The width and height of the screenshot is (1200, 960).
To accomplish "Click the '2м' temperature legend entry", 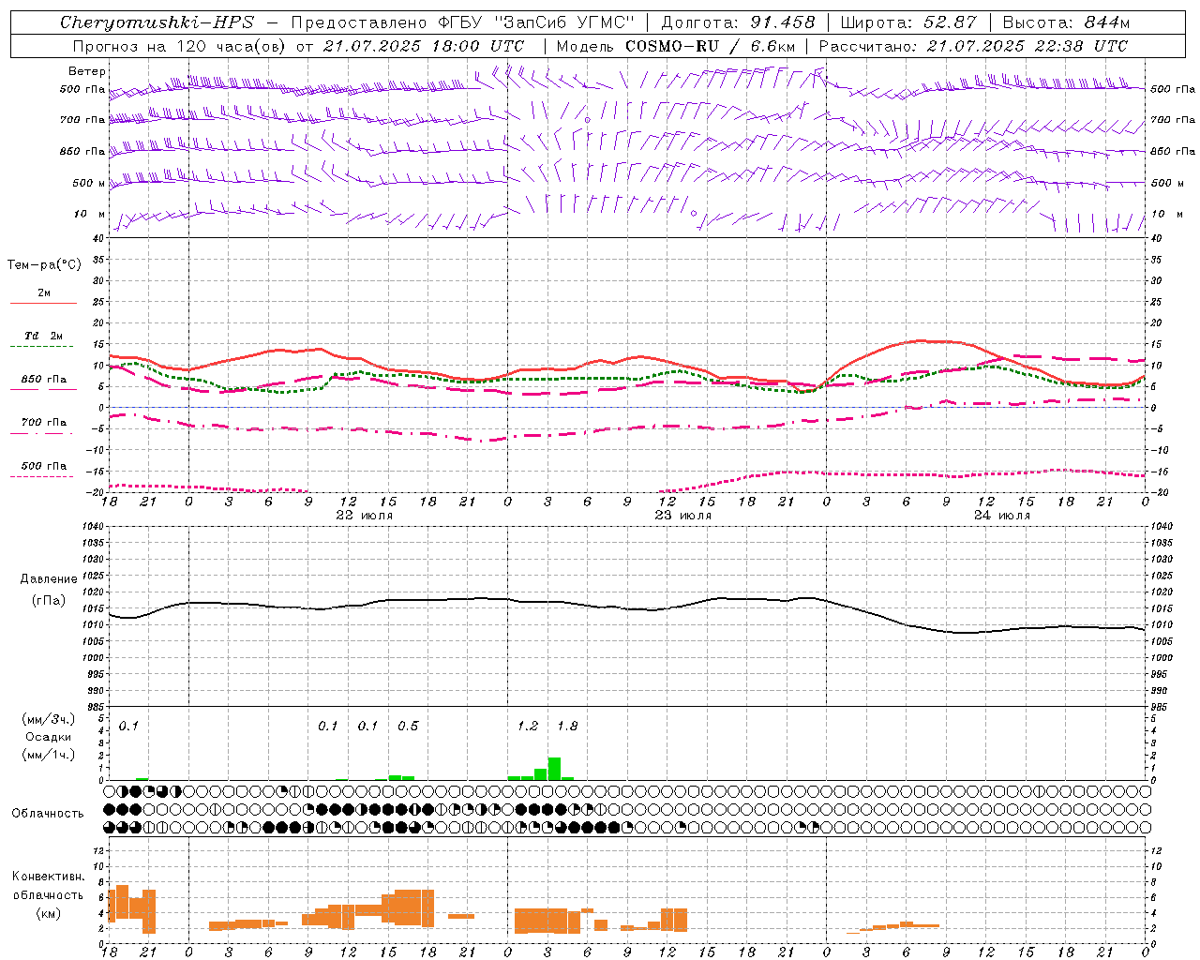I will point(44,293).
